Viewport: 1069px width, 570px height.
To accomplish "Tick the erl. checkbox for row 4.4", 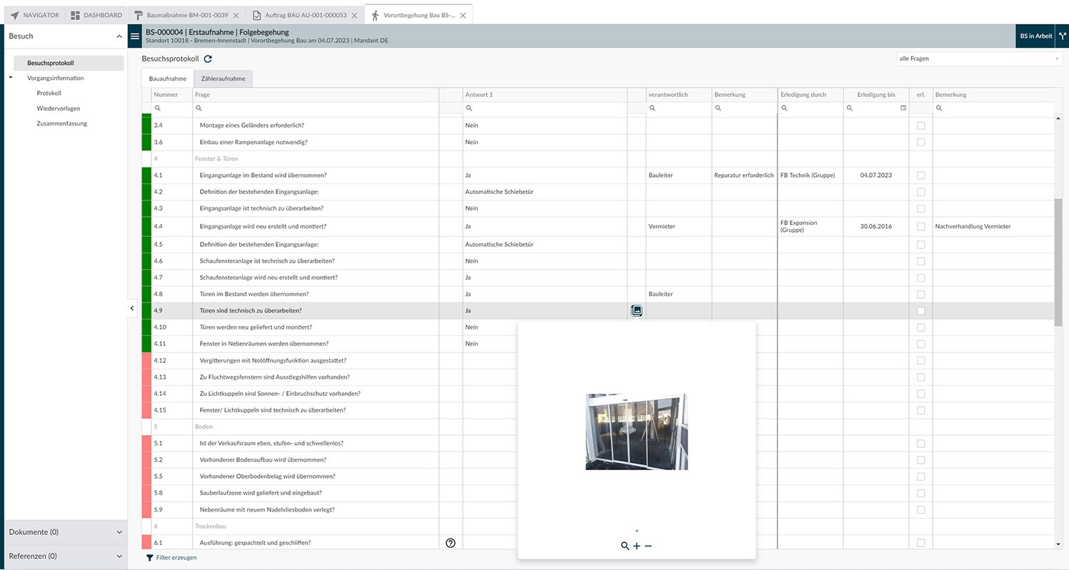I will (x=920, y=227).
